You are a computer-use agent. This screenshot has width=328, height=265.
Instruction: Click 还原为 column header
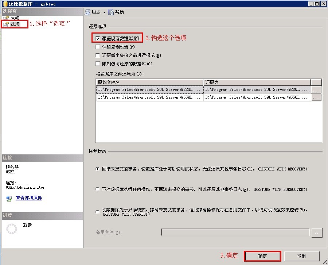[257, 82]
